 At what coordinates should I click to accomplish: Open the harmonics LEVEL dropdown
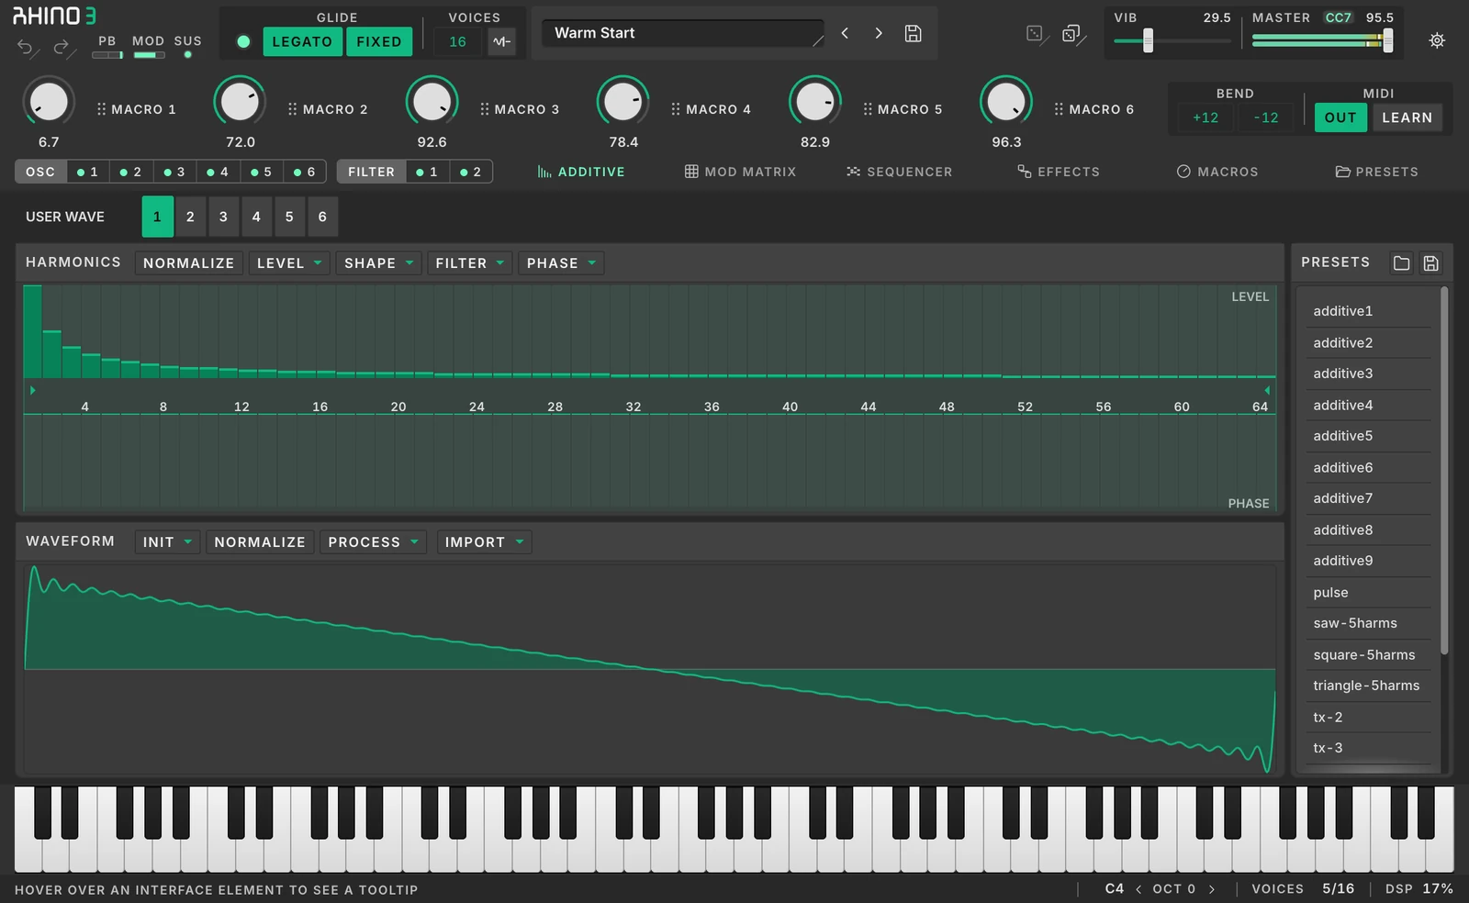(288, 263)
